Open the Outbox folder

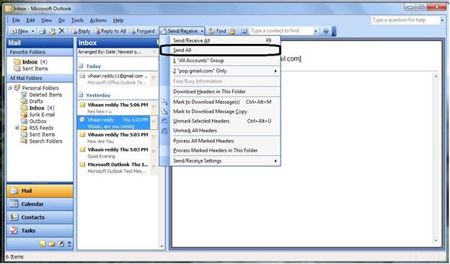(x=34, y=121)
